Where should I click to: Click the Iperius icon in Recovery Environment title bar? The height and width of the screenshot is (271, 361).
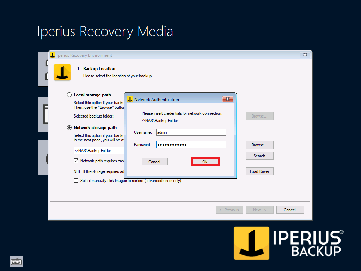point(53,55)
